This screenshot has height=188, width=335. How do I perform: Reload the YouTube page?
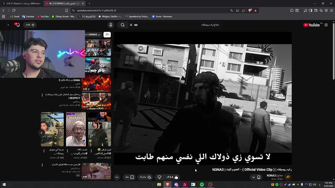(x=14, y=10)
